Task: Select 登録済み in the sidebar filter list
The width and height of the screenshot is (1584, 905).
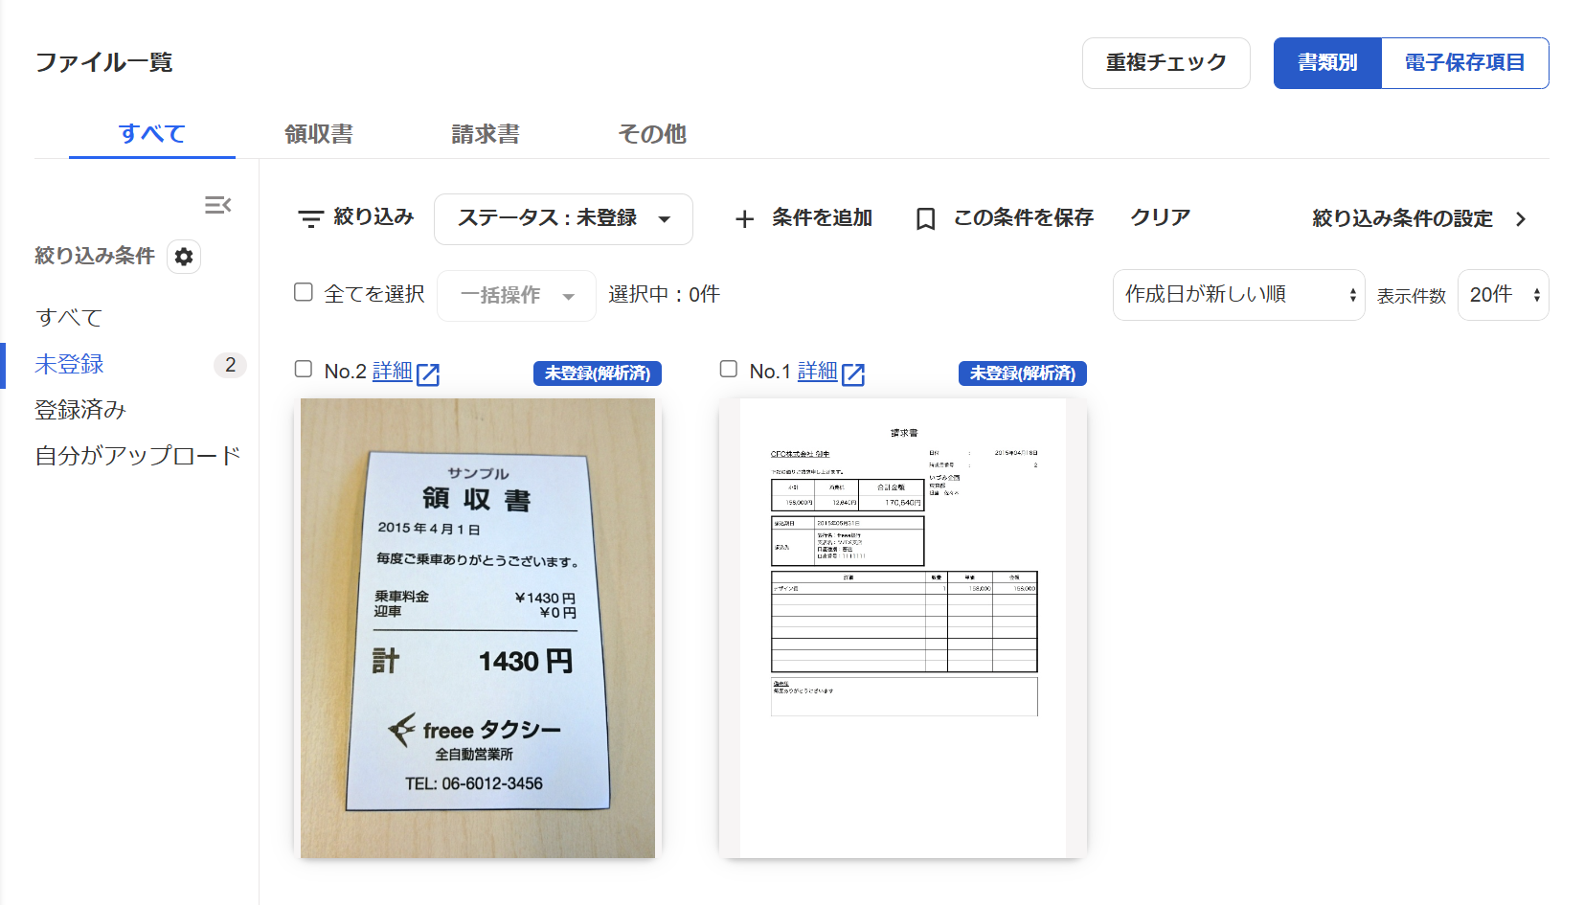Action: [80, 410]
